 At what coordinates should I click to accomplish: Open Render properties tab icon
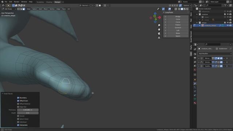[195, 54]
